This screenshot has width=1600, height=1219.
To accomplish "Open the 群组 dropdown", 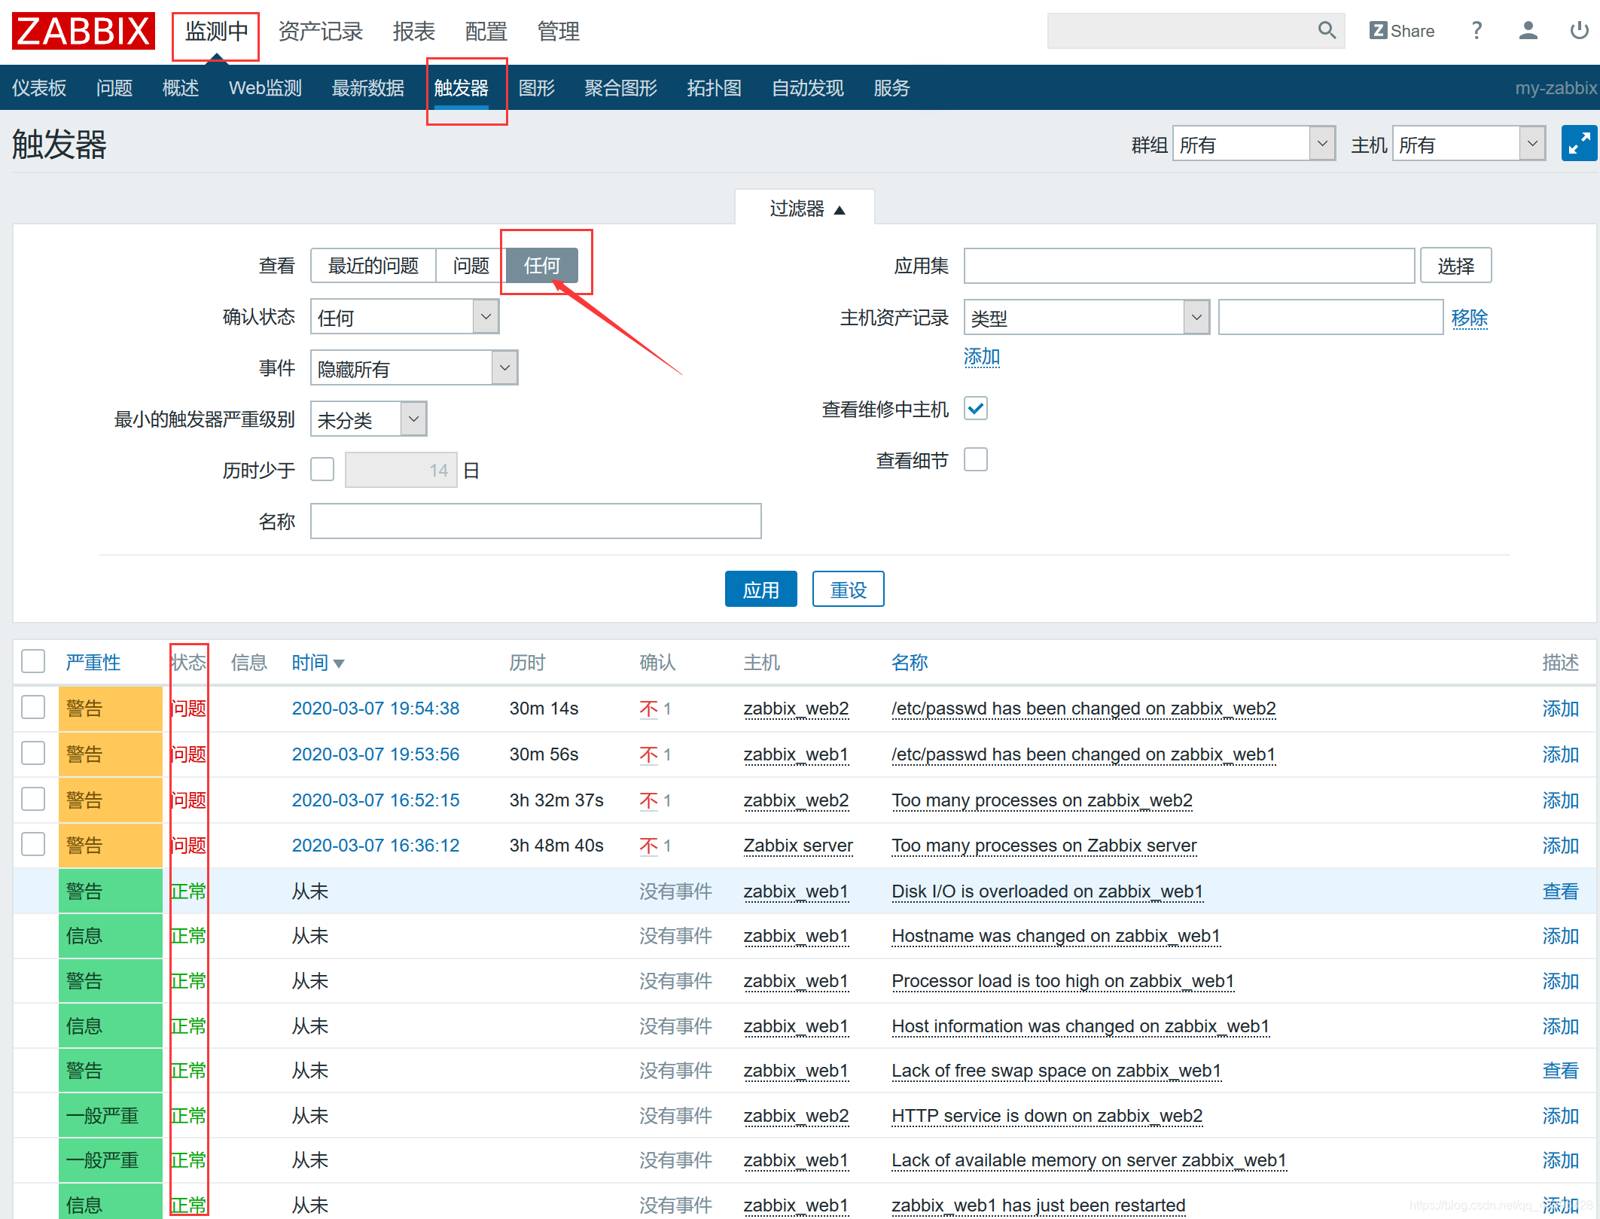I will tap(1254, 143).
